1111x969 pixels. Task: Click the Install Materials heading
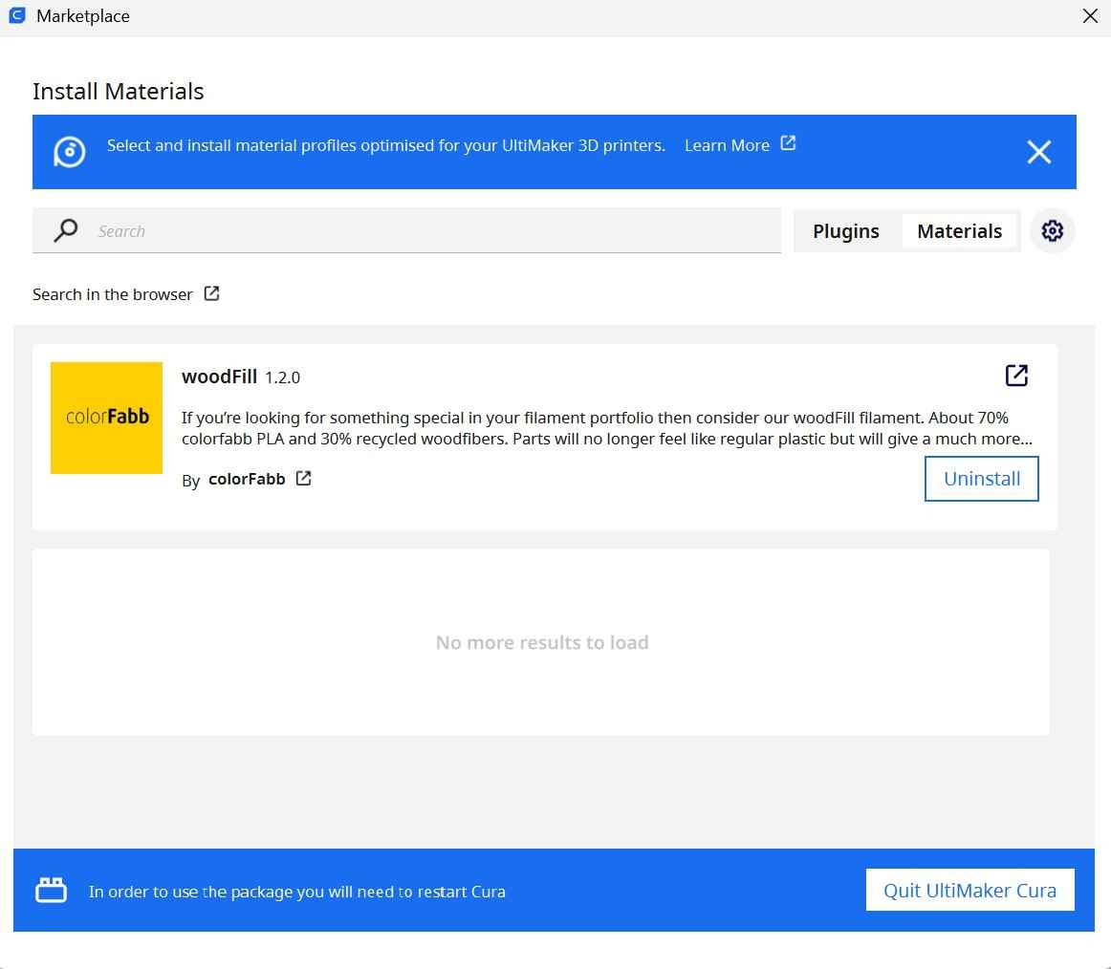pyautogui.click(x=119, y=92)
